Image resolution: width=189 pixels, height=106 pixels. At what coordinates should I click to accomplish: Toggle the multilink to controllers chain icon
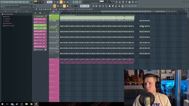[64, 6]
